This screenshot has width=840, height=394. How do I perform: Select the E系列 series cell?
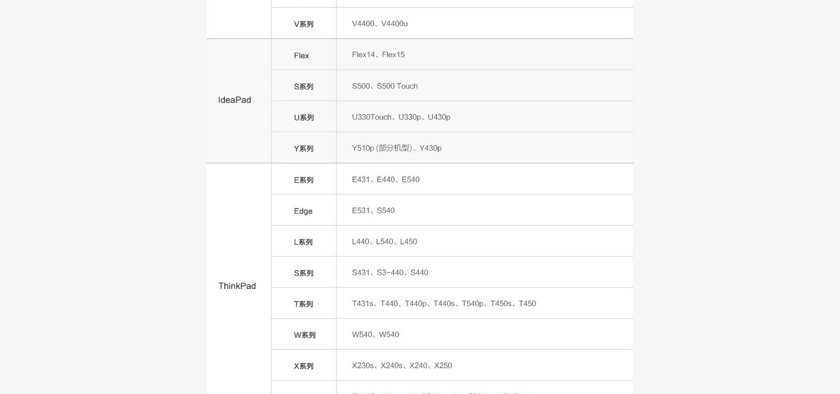304,179
